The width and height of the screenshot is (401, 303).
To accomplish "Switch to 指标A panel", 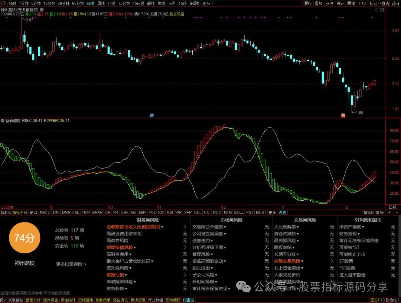I will (6, 212).
